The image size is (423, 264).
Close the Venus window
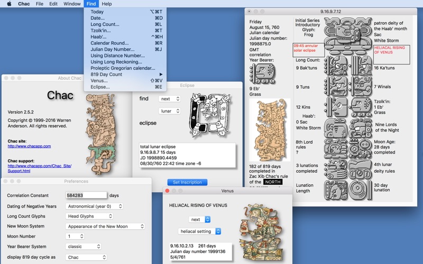(x=167, y=191)
